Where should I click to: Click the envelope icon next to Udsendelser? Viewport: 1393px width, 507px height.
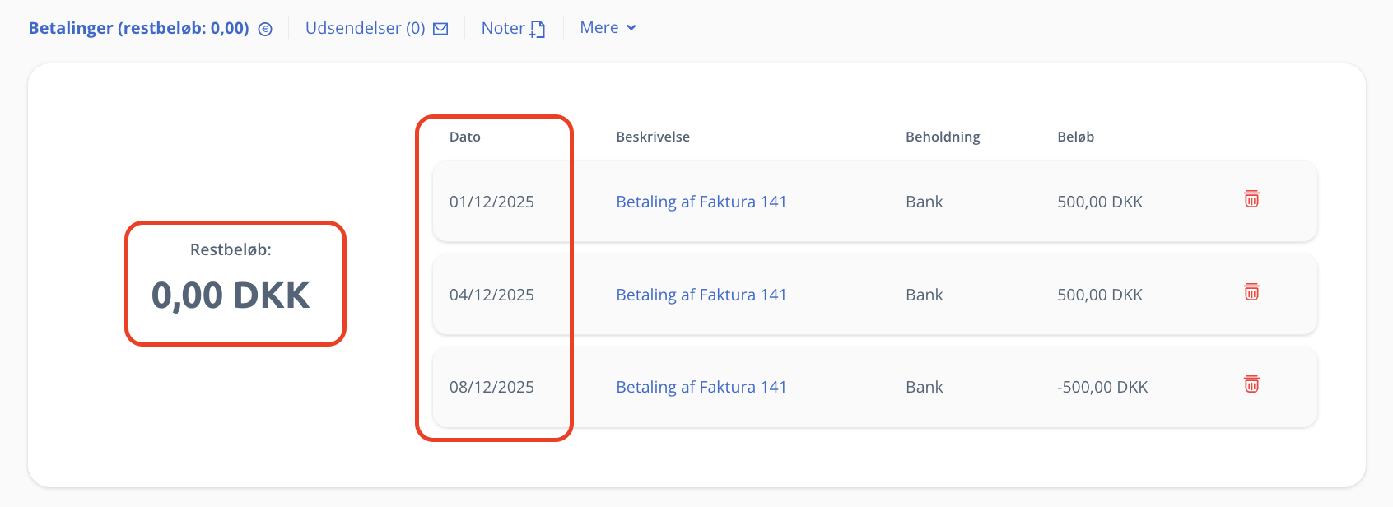pyautogui.click(x=440, y=29)
